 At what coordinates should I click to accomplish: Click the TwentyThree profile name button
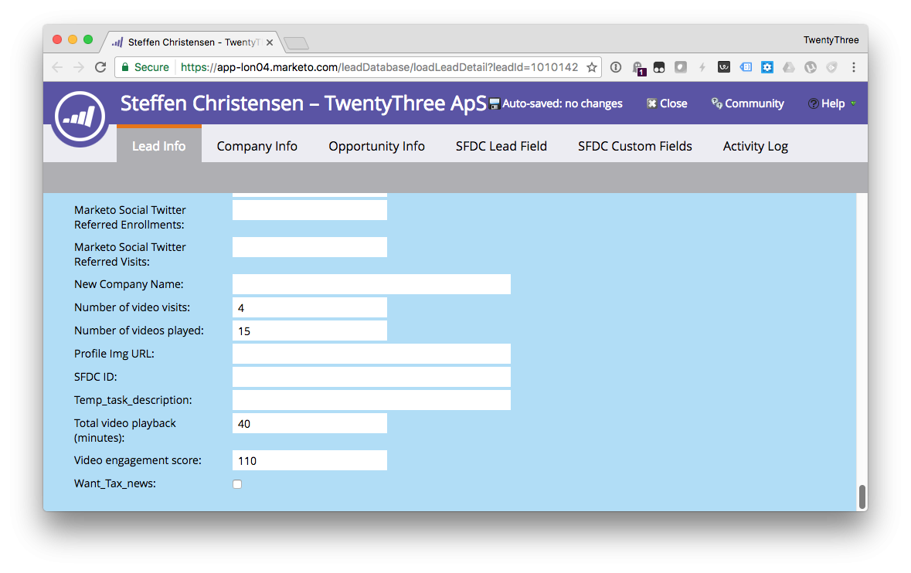(831, 40)
